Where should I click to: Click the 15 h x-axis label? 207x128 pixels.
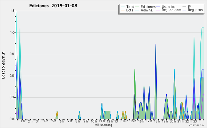pyautogui.click(x=133, y=121)
